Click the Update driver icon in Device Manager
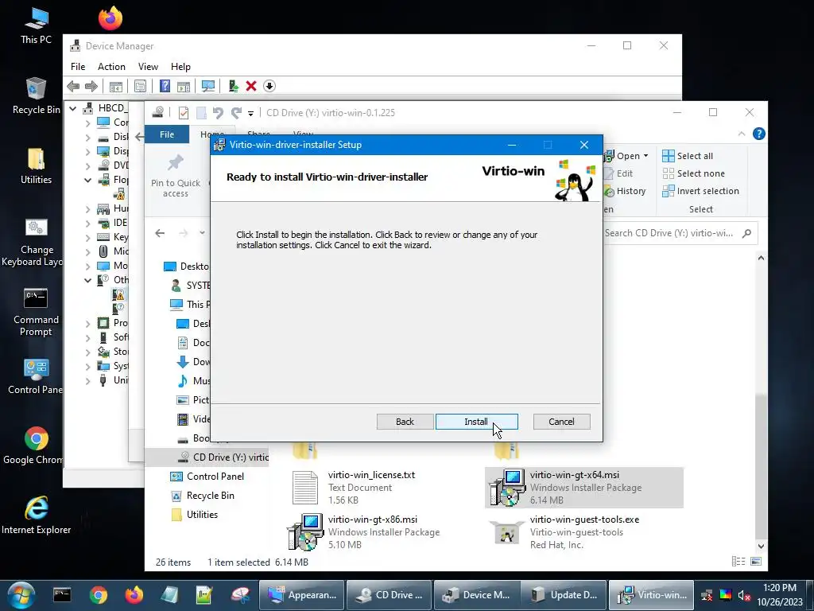814x611 pixels. 233,86
